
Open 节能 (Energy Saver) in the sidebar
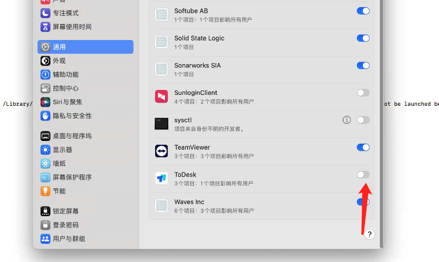pyautogui.click(x=85, y=191)
